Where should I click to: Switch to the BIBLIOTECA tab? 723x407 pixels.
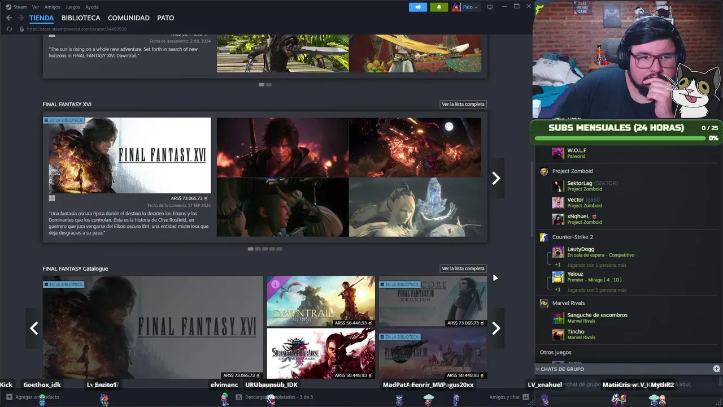pos(81,18)
